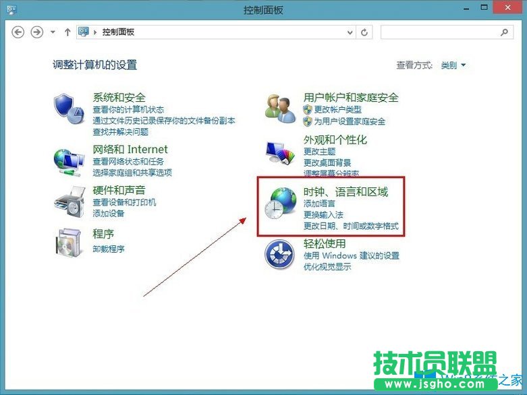Click the shield icon beside 更改帐户类型
Screen dimensions: 527x395
[308, 110]
